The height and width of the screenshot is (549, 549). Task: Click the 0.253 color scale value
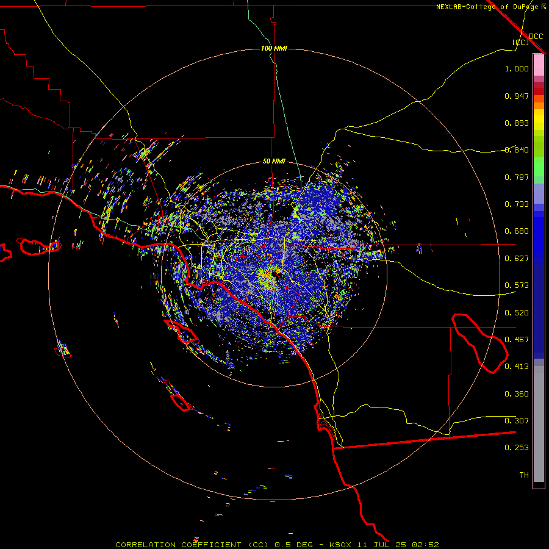(517, 448)
